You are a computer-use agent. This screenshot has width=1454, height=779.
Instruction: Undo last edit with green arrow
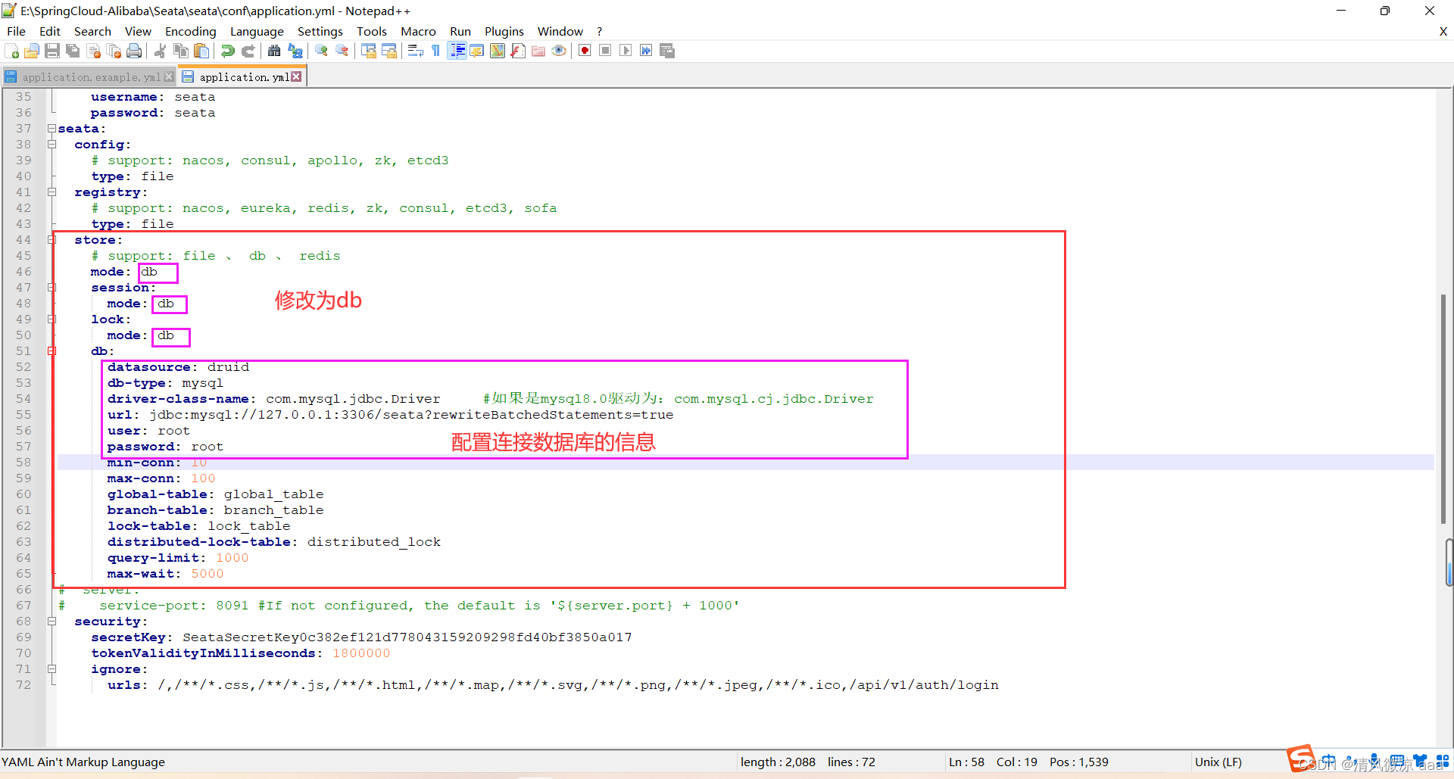227,51
